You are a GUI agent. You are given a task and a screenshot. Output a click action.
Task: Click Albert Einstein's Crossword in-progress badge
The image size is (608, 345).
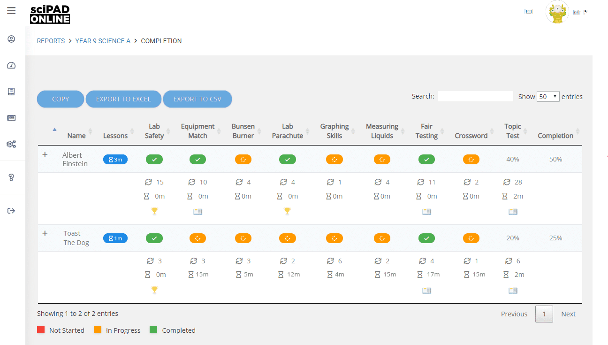(x=471, y=160)
